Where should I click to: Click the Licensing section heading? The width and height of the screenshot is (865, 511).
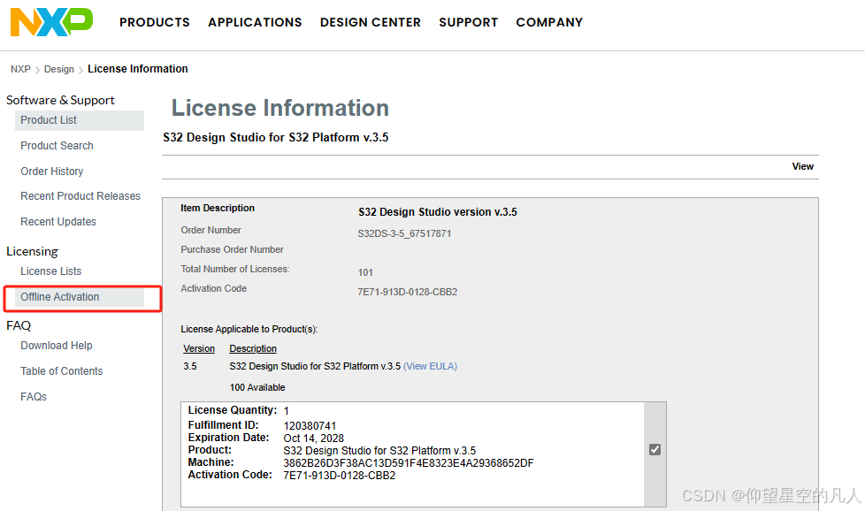(32, 251)
